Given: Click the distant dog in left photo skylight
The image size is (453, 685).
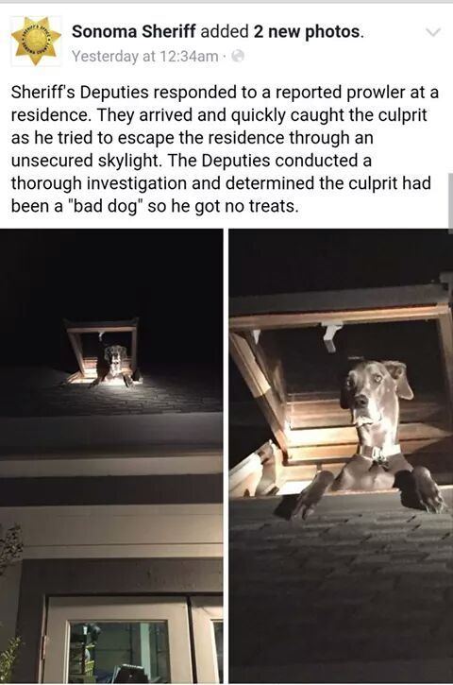Looking at the screenshot, I should tap(114, 365).
